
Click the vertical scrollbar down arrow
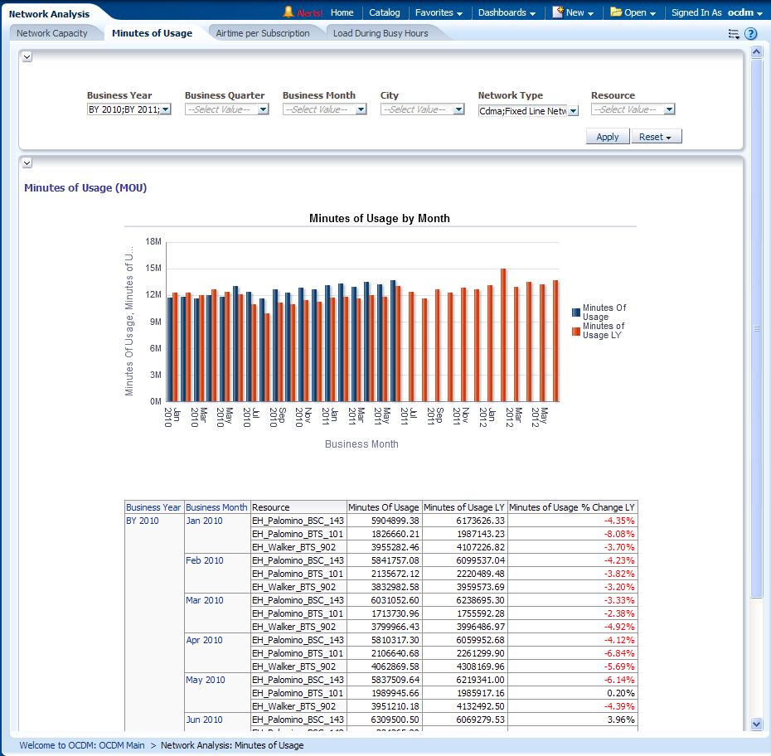[x=756, y=724]
